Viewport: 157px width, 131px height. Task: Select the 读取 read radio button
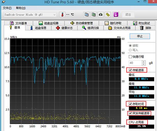click(130, 45)
